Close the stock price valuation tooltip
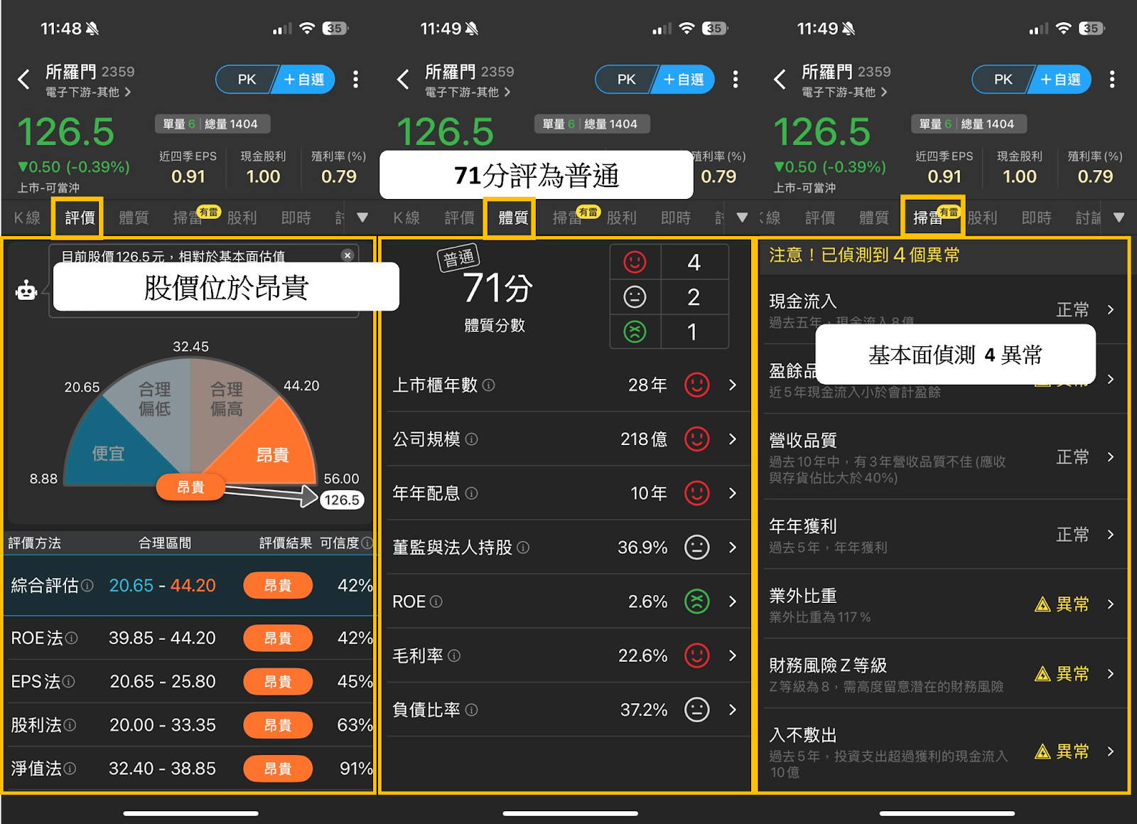This screenshot has height=824, width=1137. (347, 255)
